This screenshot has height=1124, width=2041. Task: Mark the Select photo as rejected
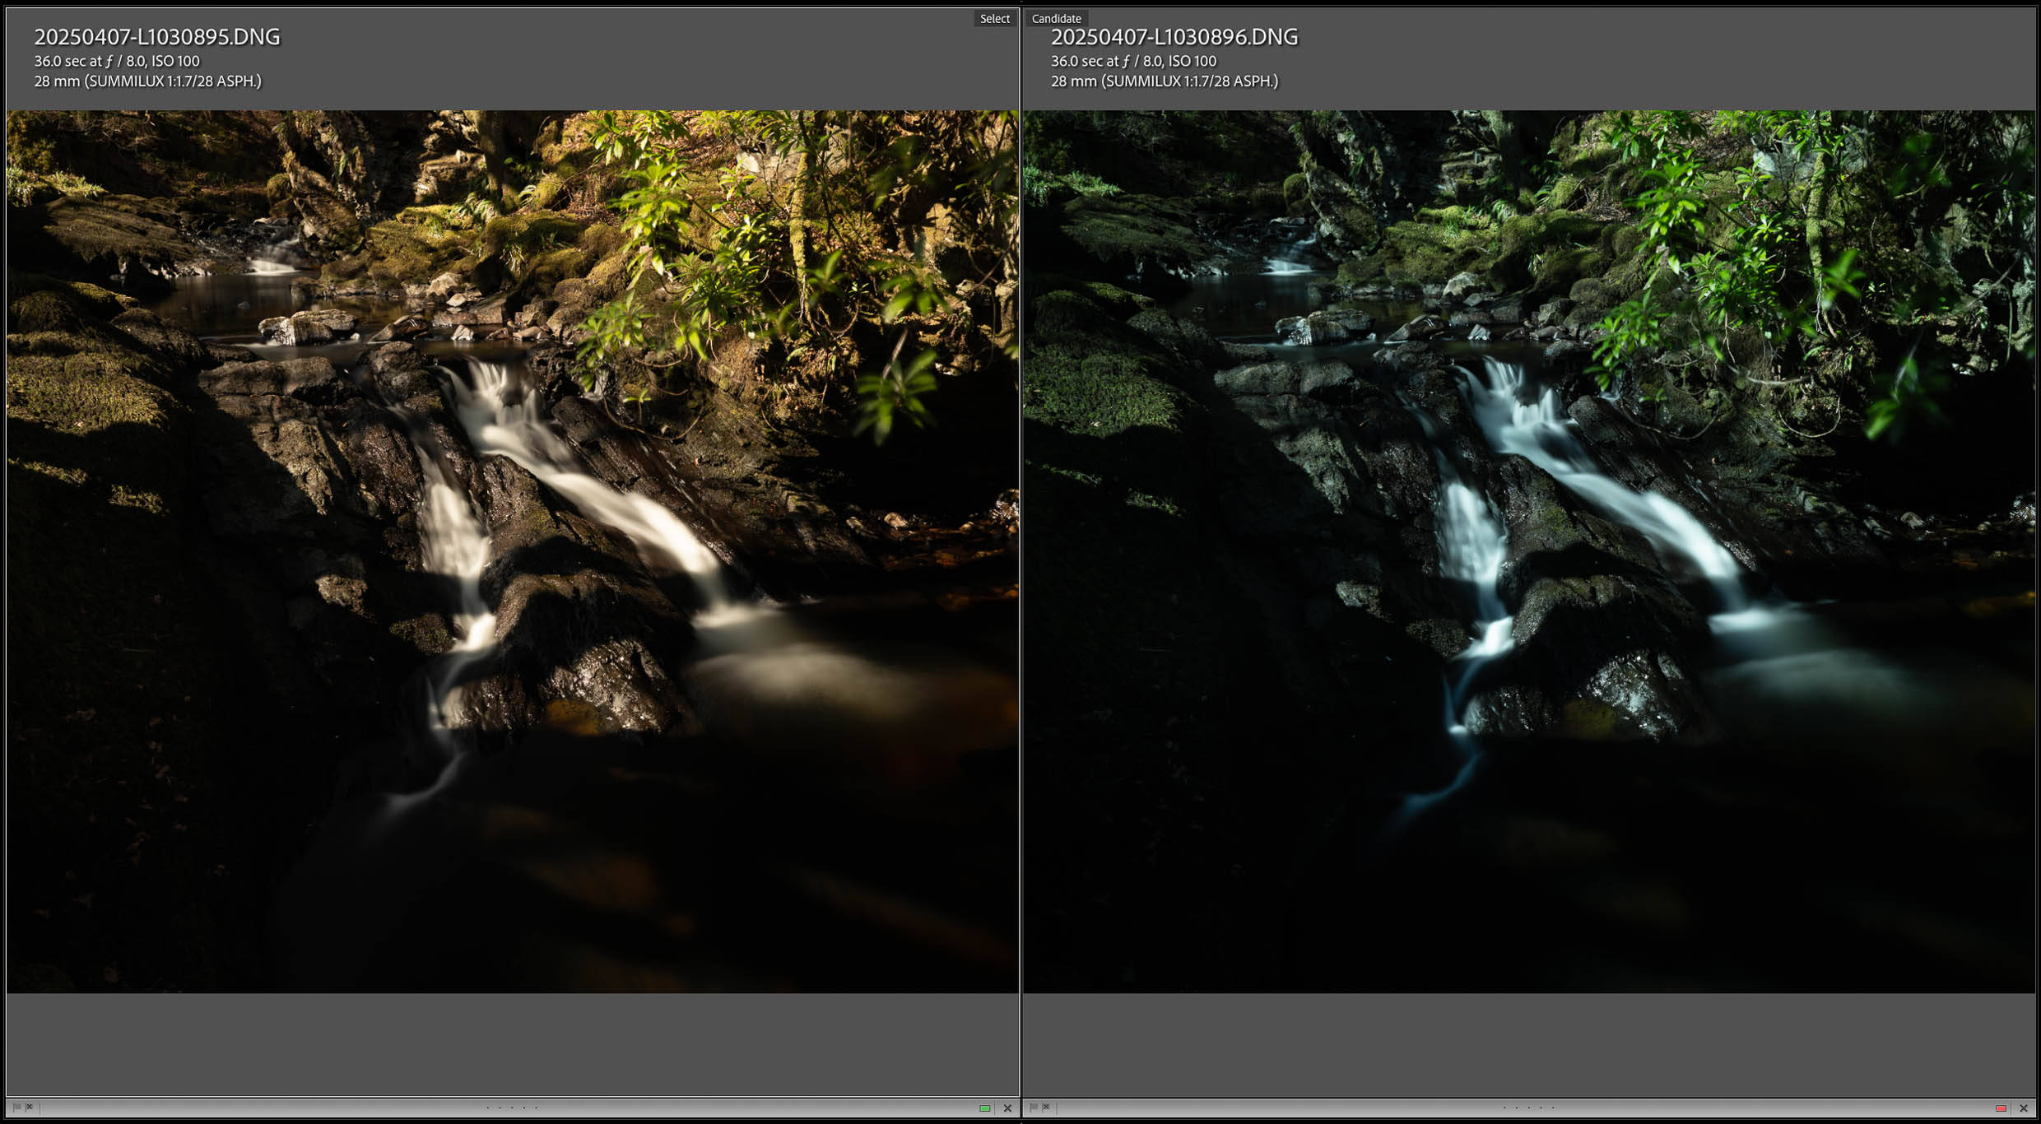[30, 1108]
